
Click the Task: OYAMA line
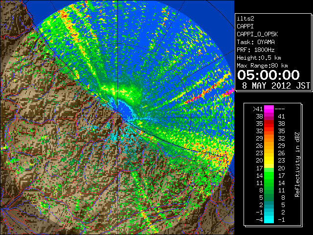[x=255, y=42]
